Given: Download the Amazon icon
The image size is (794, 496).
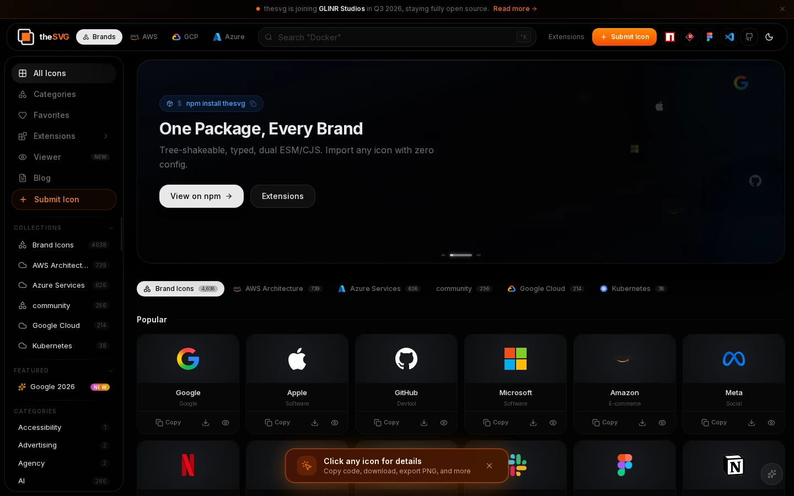Looking at the screenshot, I should click(642, 423).
